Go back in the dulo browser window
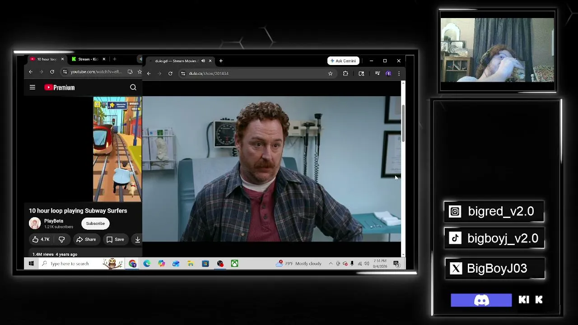 pos(149,74)
